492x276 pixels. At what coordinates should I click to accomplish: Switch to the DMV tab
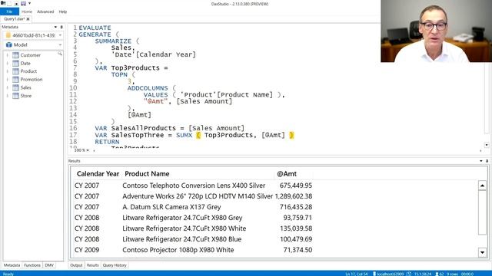tap(49, 265)
